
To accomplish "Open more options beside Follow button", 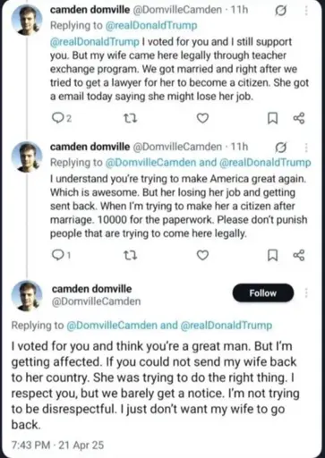I will [x=306, y=293].
